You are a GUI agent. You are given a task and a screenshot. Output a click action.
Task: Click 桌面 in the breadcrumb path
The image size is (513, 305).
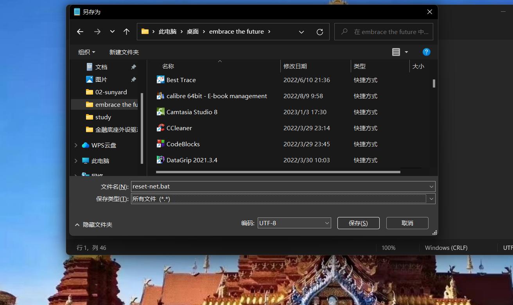point(192,32)
